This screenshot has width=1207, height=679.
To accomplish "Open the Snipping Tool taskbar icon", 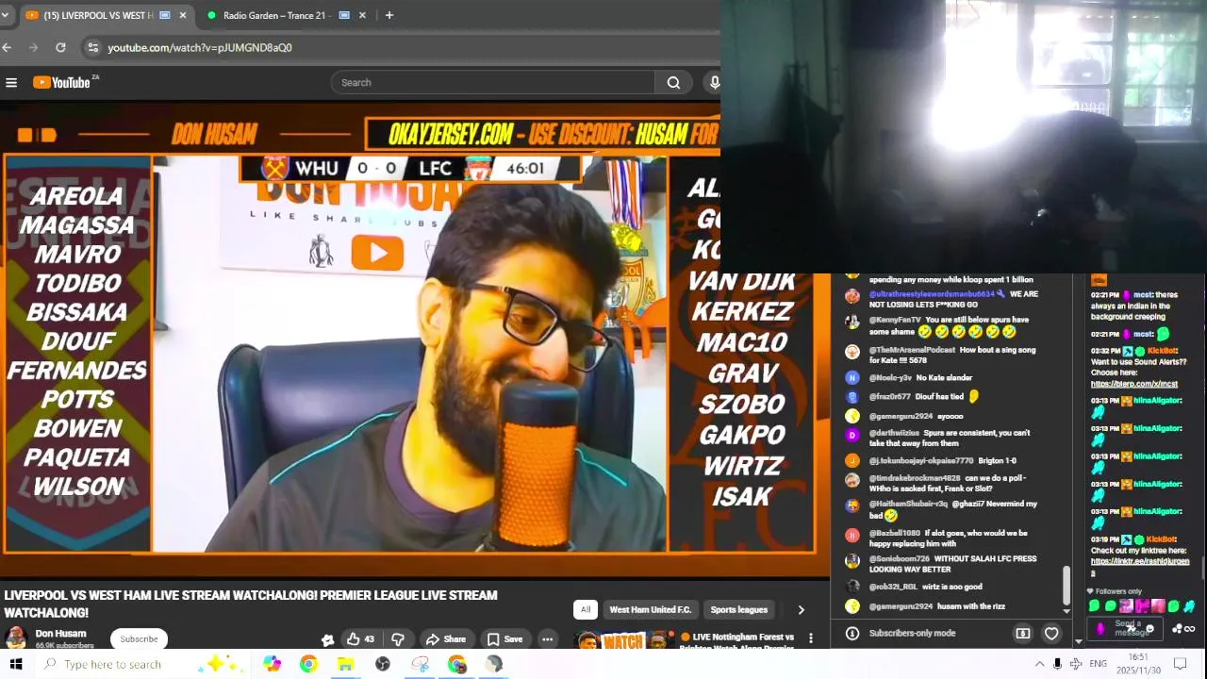I will pyautogui.click(x=420, y=664).
